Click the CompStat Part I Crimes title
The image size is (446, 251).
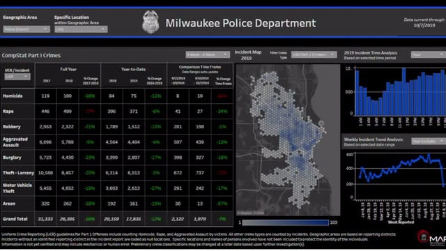click(x=31, y=55)
